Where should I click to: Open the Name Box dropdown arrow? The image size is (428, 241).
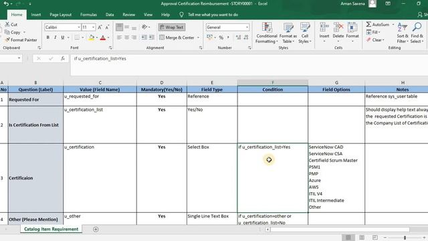19,58
